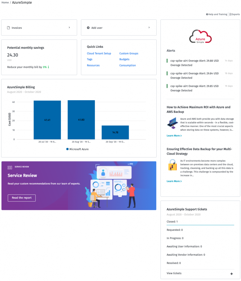241x281 pixels.
Task: Click the View tickets arrow icon
Action: 231,274
